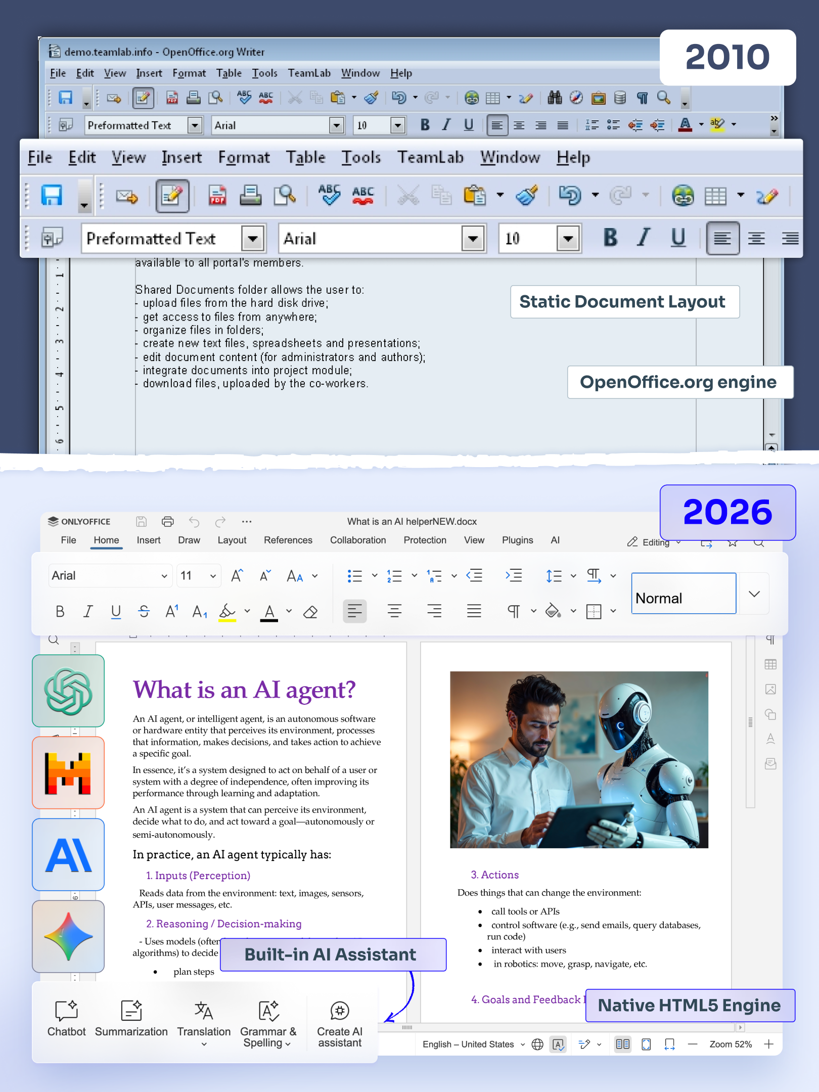Viewport: 819px width, 1092px height.
Task: Click the Decrease indent icon in ONLYOFFICE ribbon
Action: [474, 575]
